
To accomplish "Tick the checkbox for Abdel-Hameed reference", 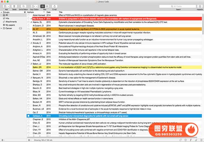I will click(28, 15).
